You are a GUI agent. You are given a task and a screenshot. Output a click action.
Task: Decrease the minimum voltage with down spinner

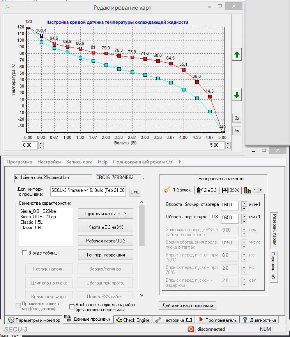click(x=41, y=147)
